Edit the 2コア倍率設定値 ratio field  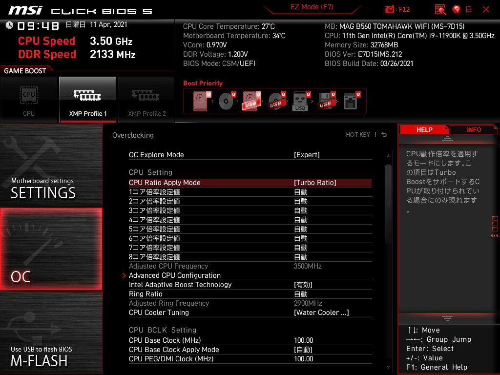click(250, 201)
